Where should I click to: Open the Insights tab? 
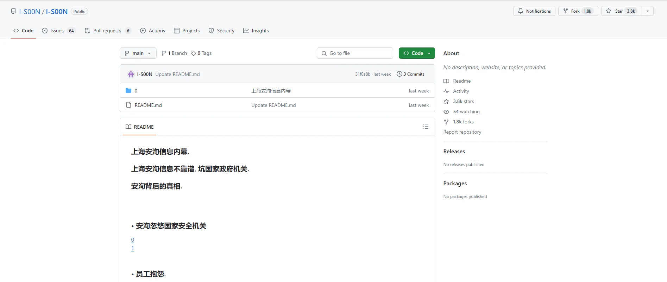pos(256,31)
